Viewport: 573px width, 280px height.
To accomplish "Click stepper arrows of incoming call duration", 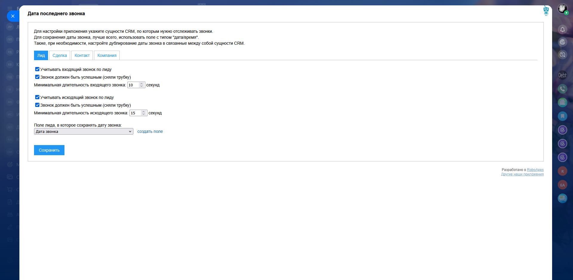I will coord(141,85).
